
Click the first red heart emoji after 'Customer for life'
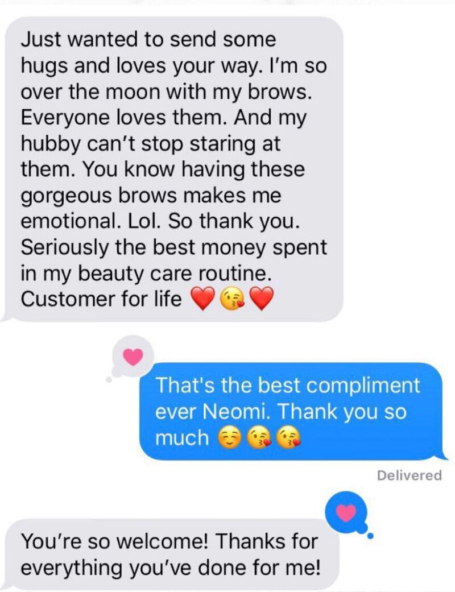click(x=204, y=299)
